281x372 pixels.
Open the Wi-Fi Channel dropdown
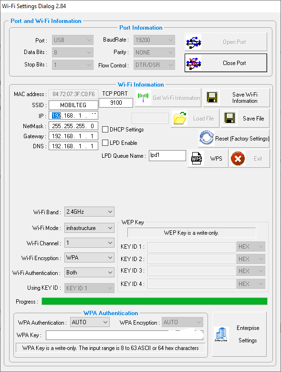(89, 243)
